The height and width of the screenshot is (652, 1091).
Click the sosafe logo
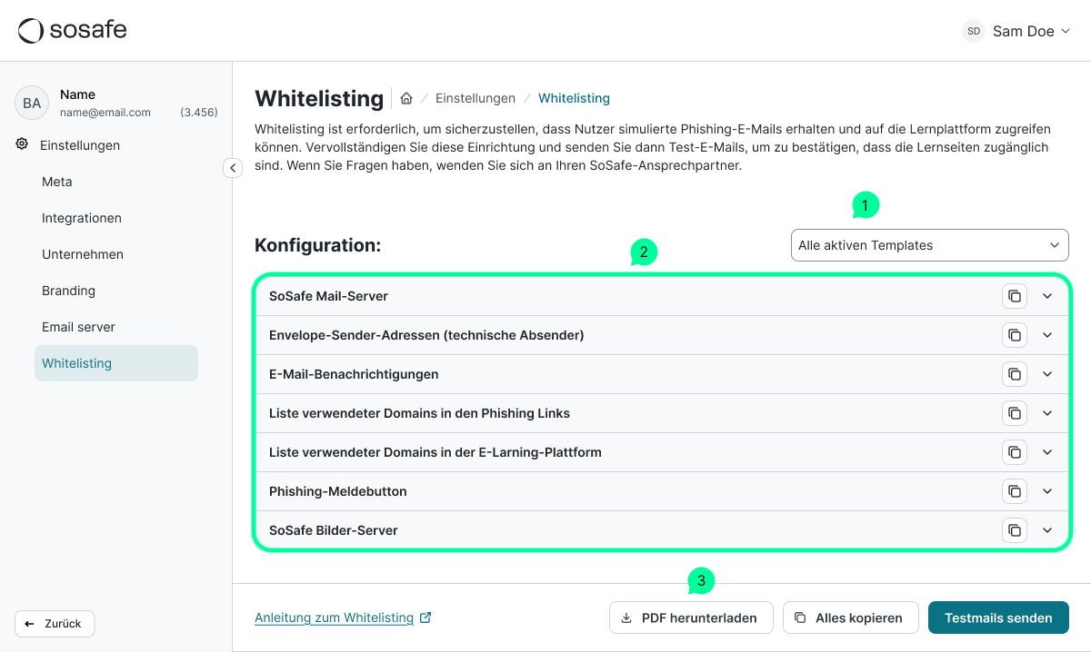pyautogui.click(x=72, y=30)
